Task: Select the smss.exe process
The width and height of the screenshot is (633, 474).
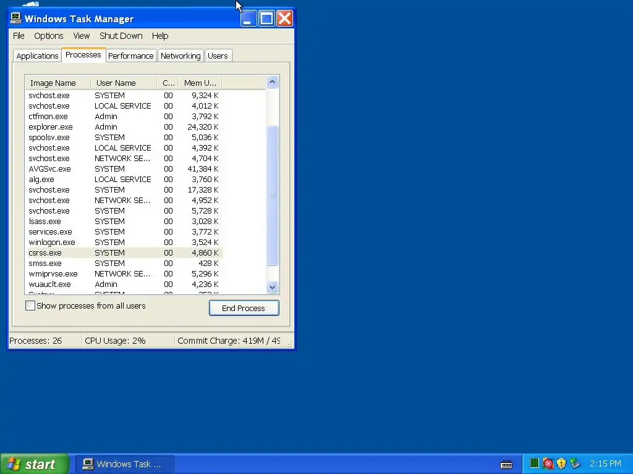Action: [x=124, y=263]
